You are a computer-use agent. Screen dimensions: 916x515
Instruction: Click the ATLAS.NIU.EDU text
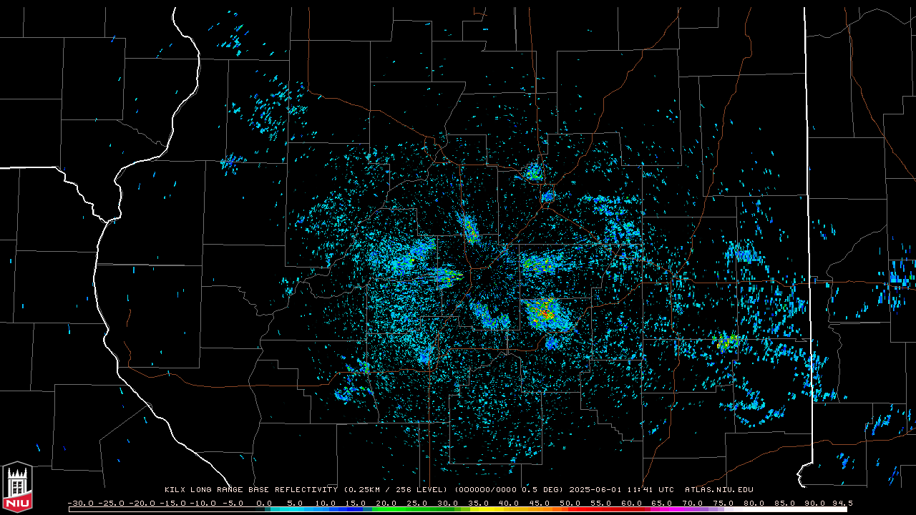pyautogui.click(x=719, y=490)
